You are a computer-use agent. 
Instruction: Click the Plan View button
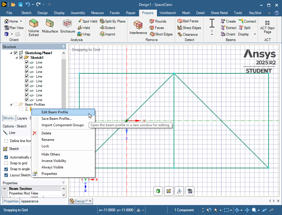pos(14,28)
